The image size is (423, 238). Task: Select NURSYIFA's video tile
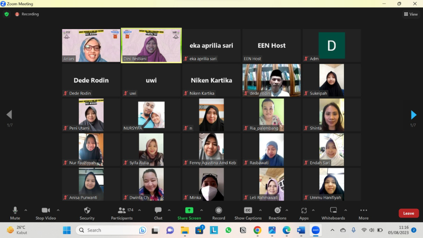tap(151, 115)
